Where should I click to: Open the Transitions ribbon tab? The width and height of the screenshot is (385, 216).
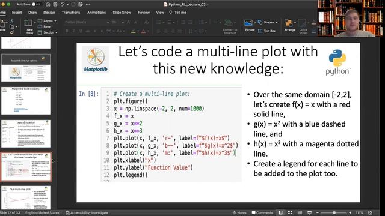(x=71, y=13)
